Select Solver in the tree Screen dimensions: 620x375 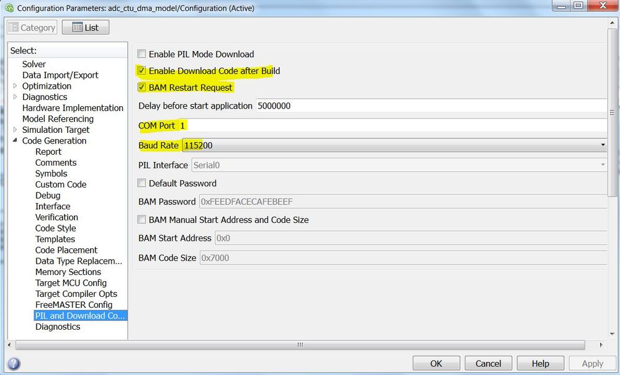click(34, 64)
